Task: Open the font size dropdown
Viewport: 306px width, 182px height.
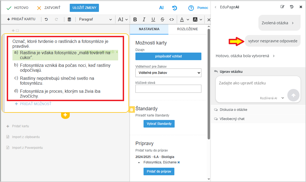Action: (x=123, y=19)
